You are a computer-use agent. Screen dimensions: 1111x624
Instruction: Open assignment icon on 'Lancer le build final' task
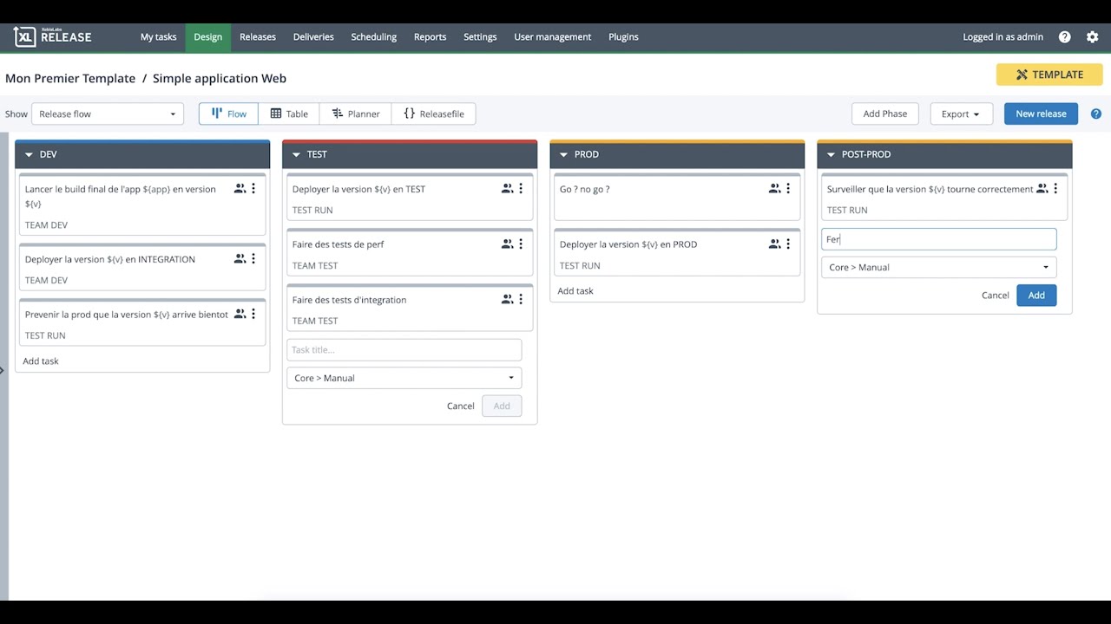(240, 188)
